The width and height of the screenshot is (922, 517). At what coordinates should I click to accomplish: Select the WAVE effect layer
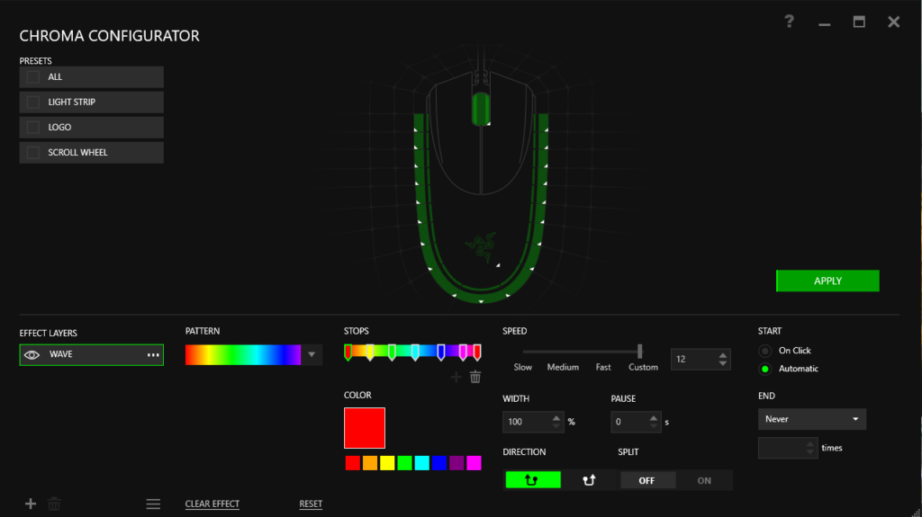point(91,355)
